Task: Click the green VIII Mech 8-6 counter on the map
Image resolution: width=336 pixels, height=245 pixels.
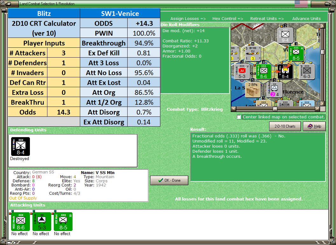Action: (263, 72)
